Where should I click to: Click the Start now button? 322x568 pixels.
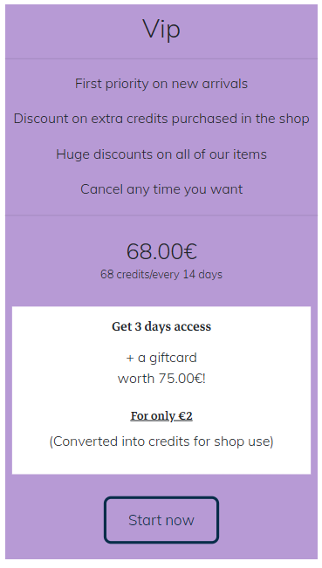point(161,520)
